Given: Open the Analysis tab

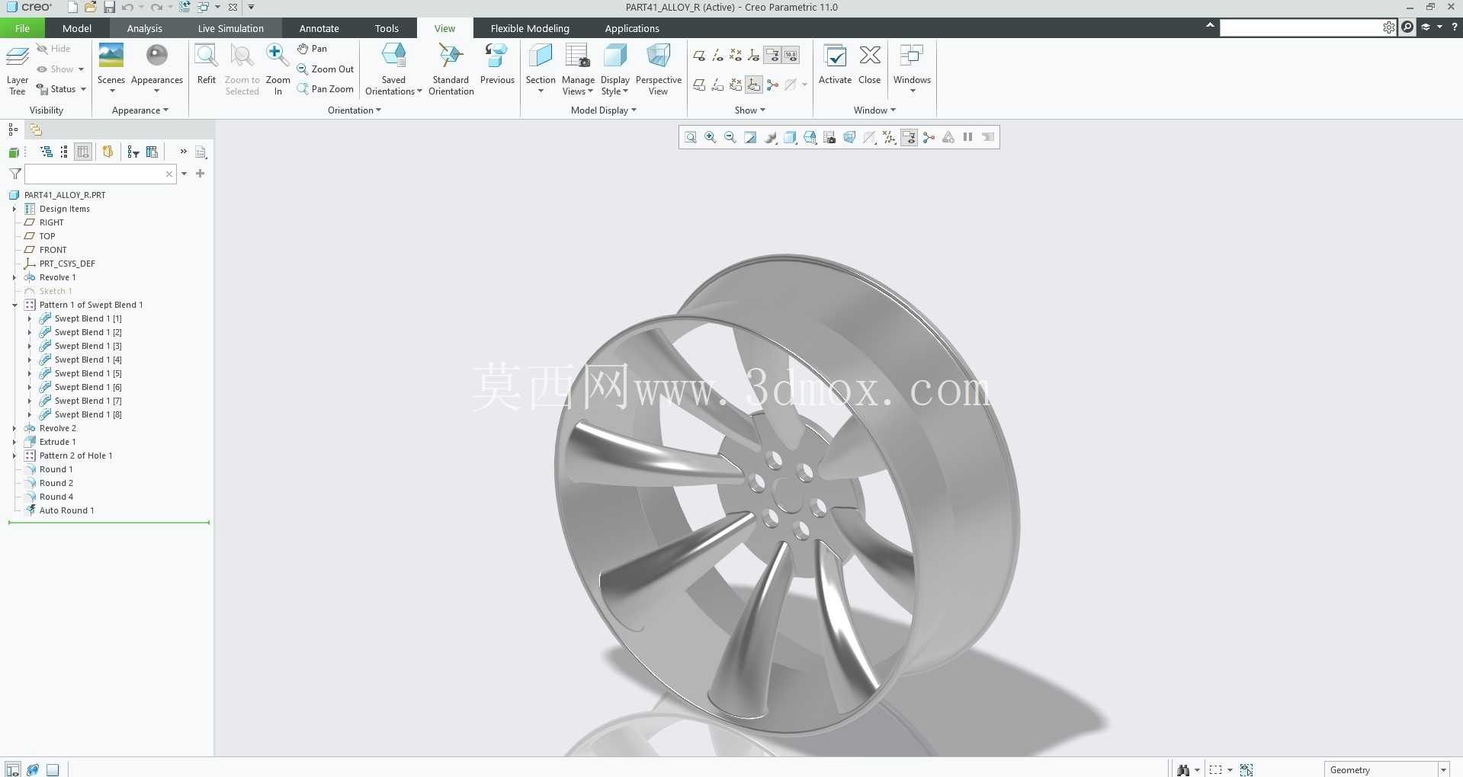Looking at the screenshot, I should pos(145,28).
